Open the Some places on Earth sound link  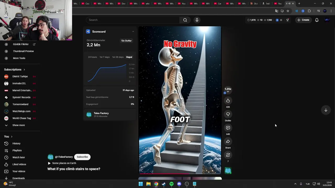click(64, 163)
